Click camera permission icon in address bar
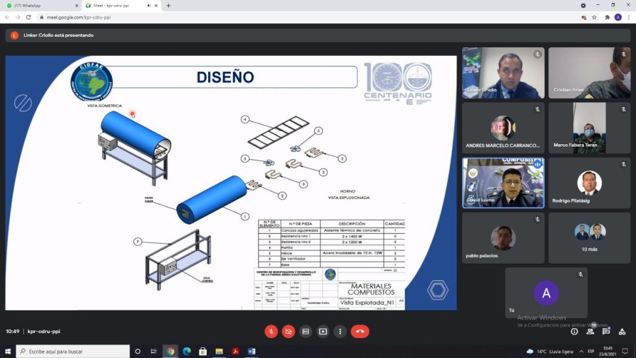Screen dimensions: 636x358 click(584, 17)
